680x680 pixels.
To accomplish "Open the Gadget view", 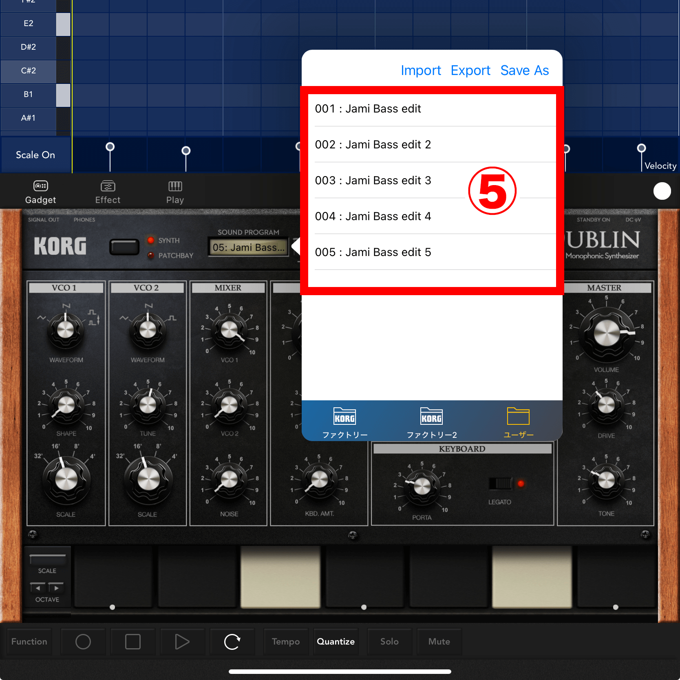I will click(40, 192).
